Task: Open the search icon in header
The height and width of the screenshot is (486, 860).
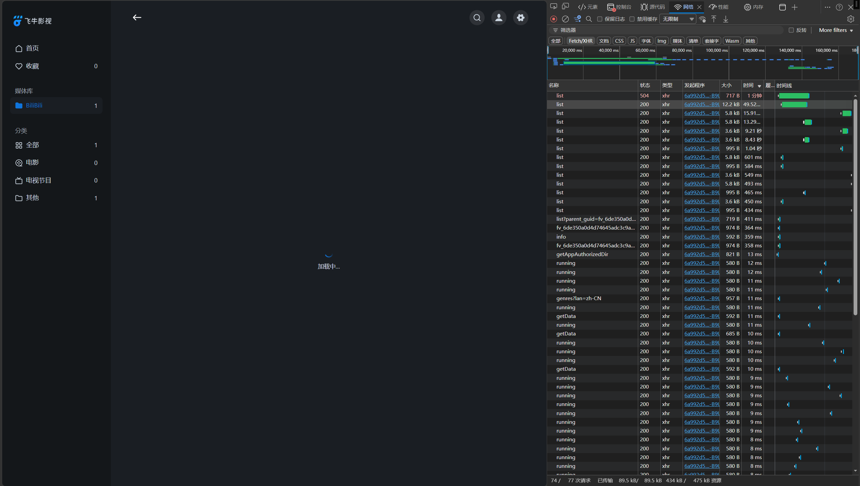Action: [x=477, y=17]
